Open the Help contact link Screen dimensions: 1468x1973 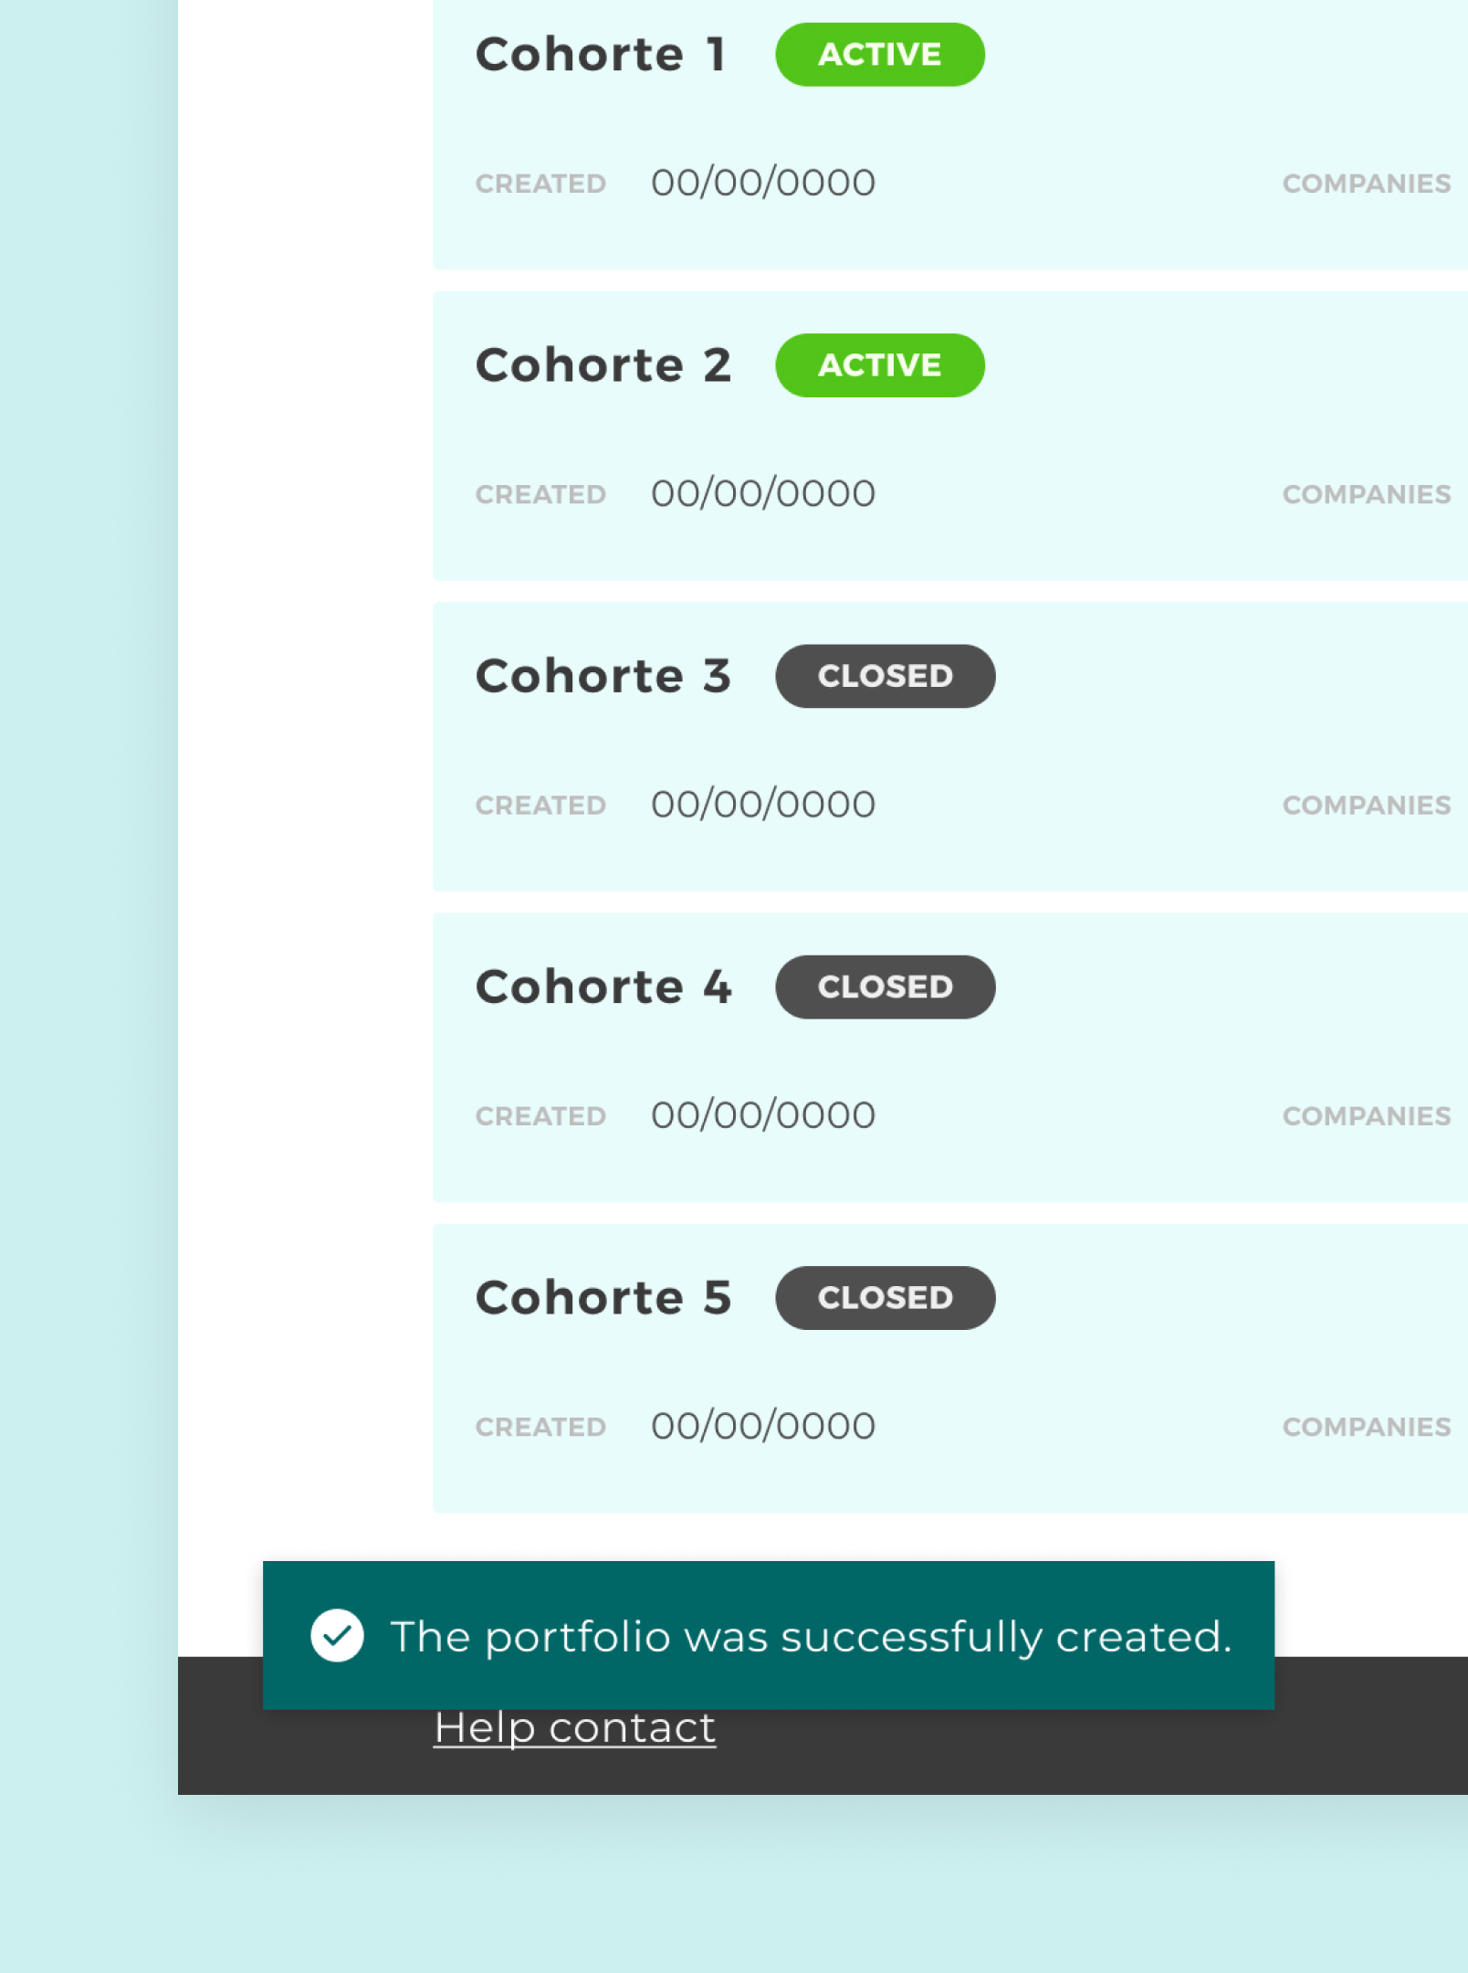point(574,1728)
